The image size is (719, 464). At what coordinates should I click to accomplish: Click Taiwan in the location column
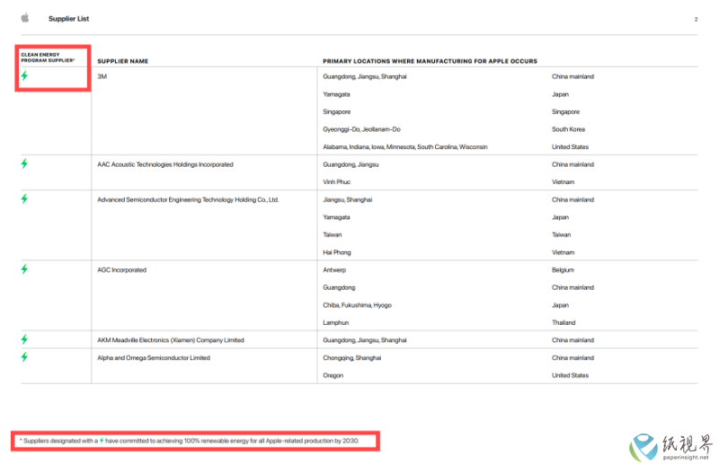(x=333, y=235)
